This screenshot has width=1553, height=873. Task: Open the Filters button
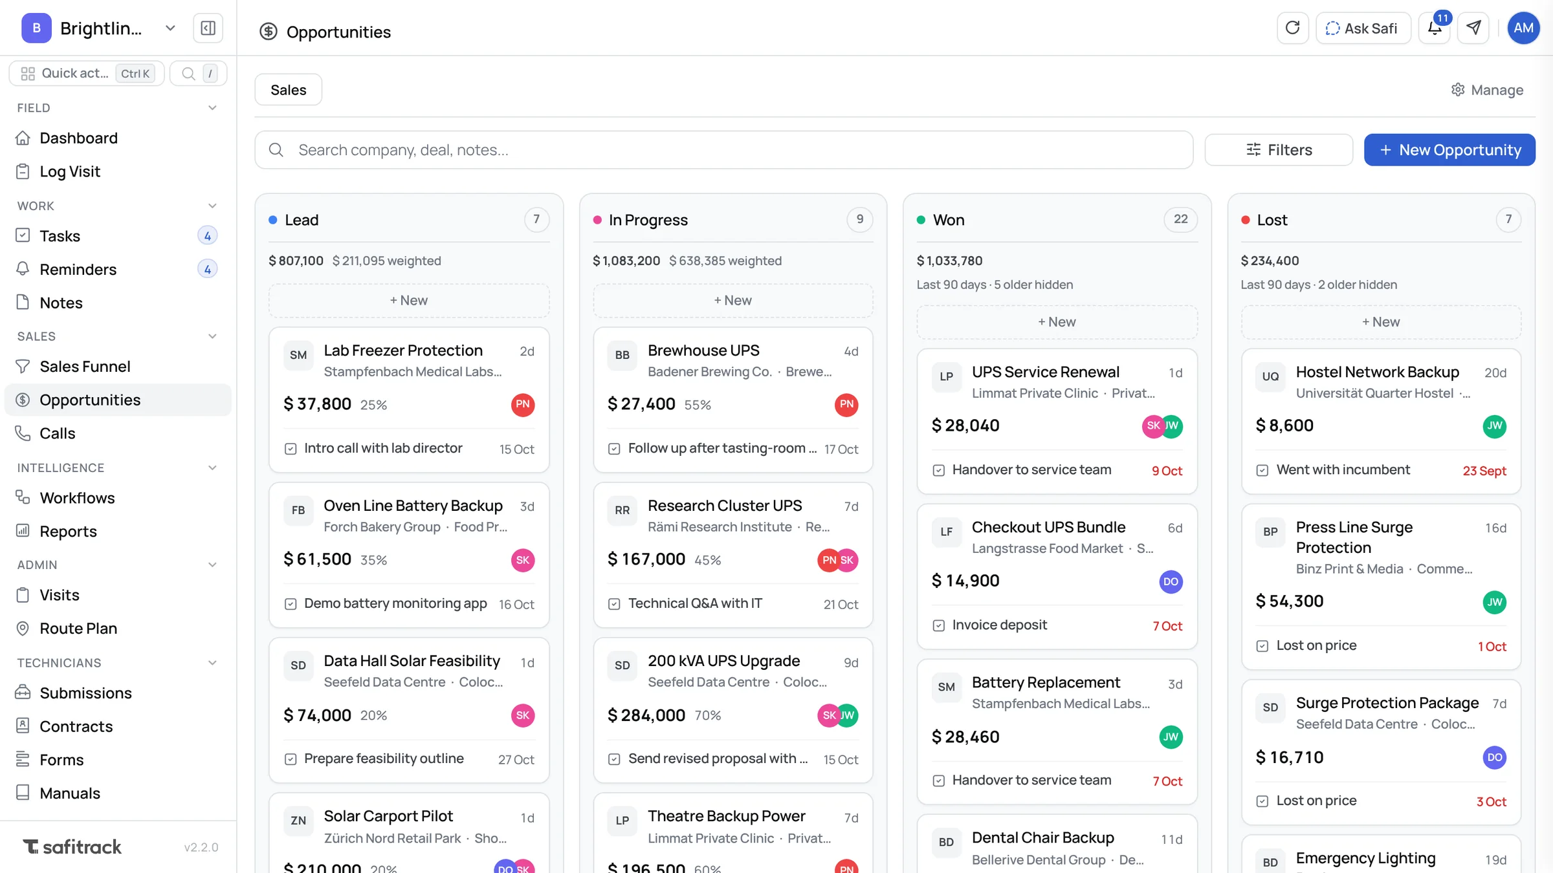coord(1279,150)
